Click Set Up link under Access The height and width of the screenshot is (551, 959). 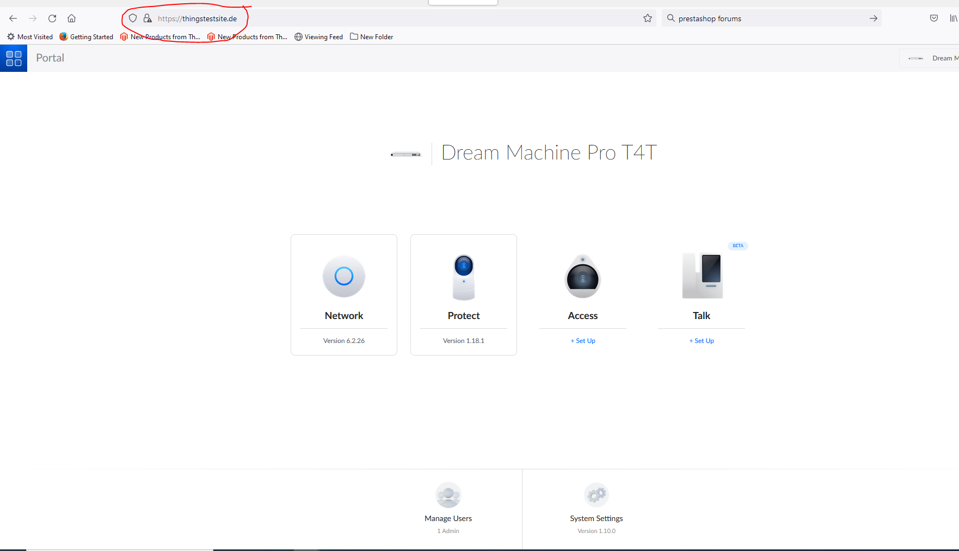click(x=583, y=341)
